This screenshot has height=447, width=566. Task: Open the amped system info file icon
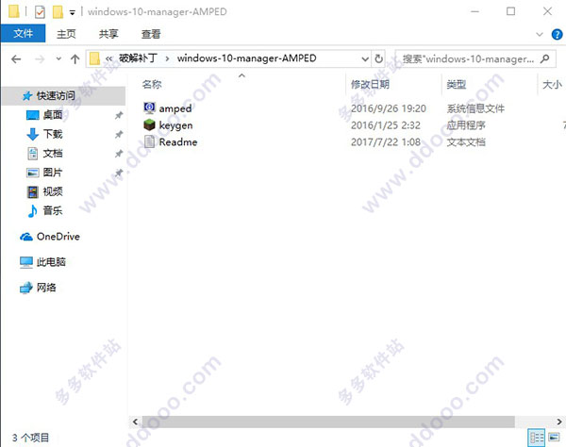click(149, 108)
